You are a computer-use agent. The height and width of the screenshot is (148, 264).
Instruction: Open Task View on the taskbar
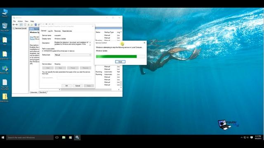tap(57, 137)
